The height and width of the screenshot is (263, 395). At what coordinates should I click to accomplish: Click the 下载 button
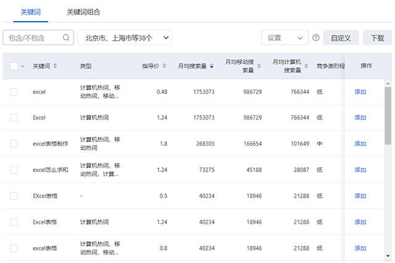tap(377, 38)
